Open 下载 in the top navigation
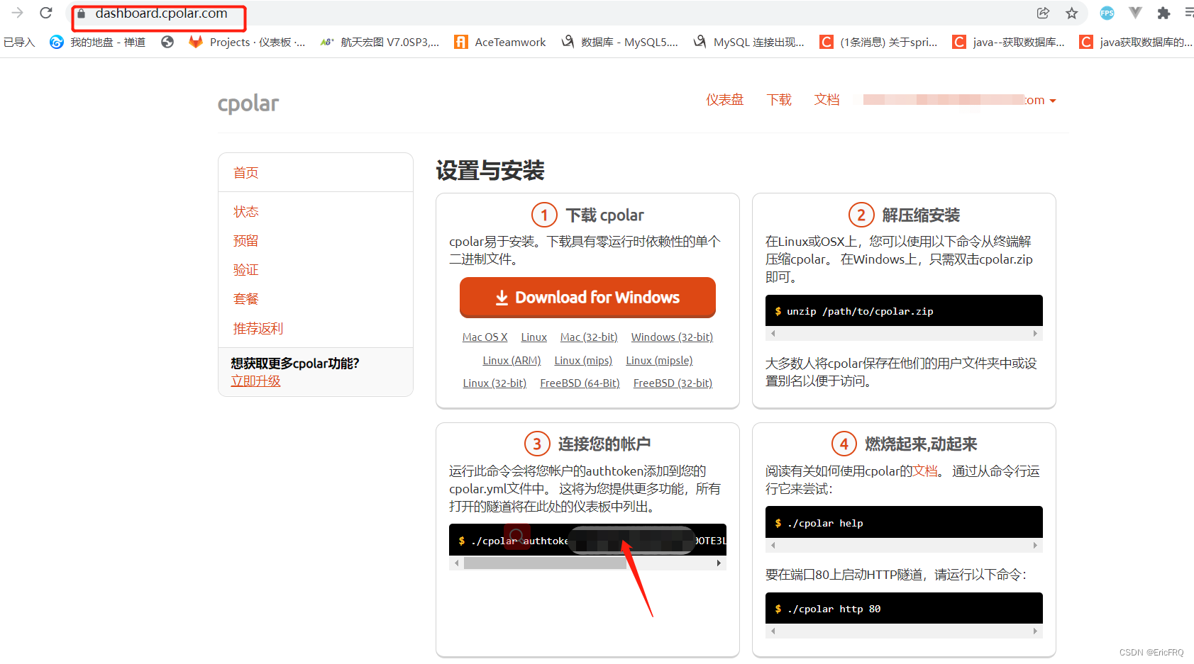The width and height of the screenshot is (1194, 664). click(x=779, y=100)
